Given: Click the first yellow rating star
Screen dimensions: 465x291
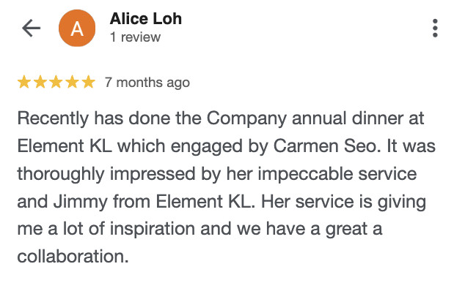Looking at the screenshot, I should [x=24, y=82].
